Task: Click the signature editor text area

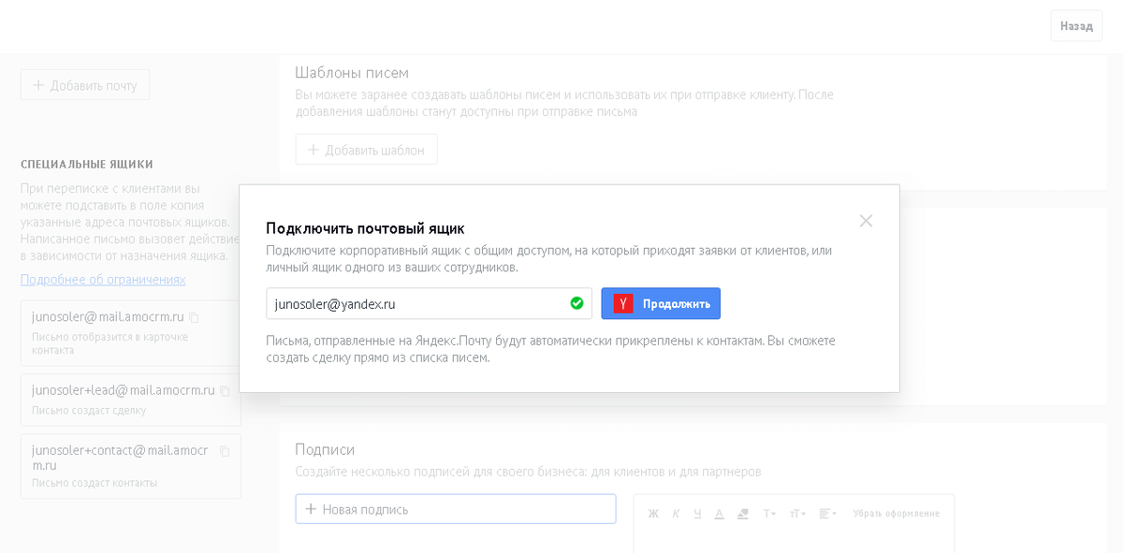Action: click(x=794, y=542)
